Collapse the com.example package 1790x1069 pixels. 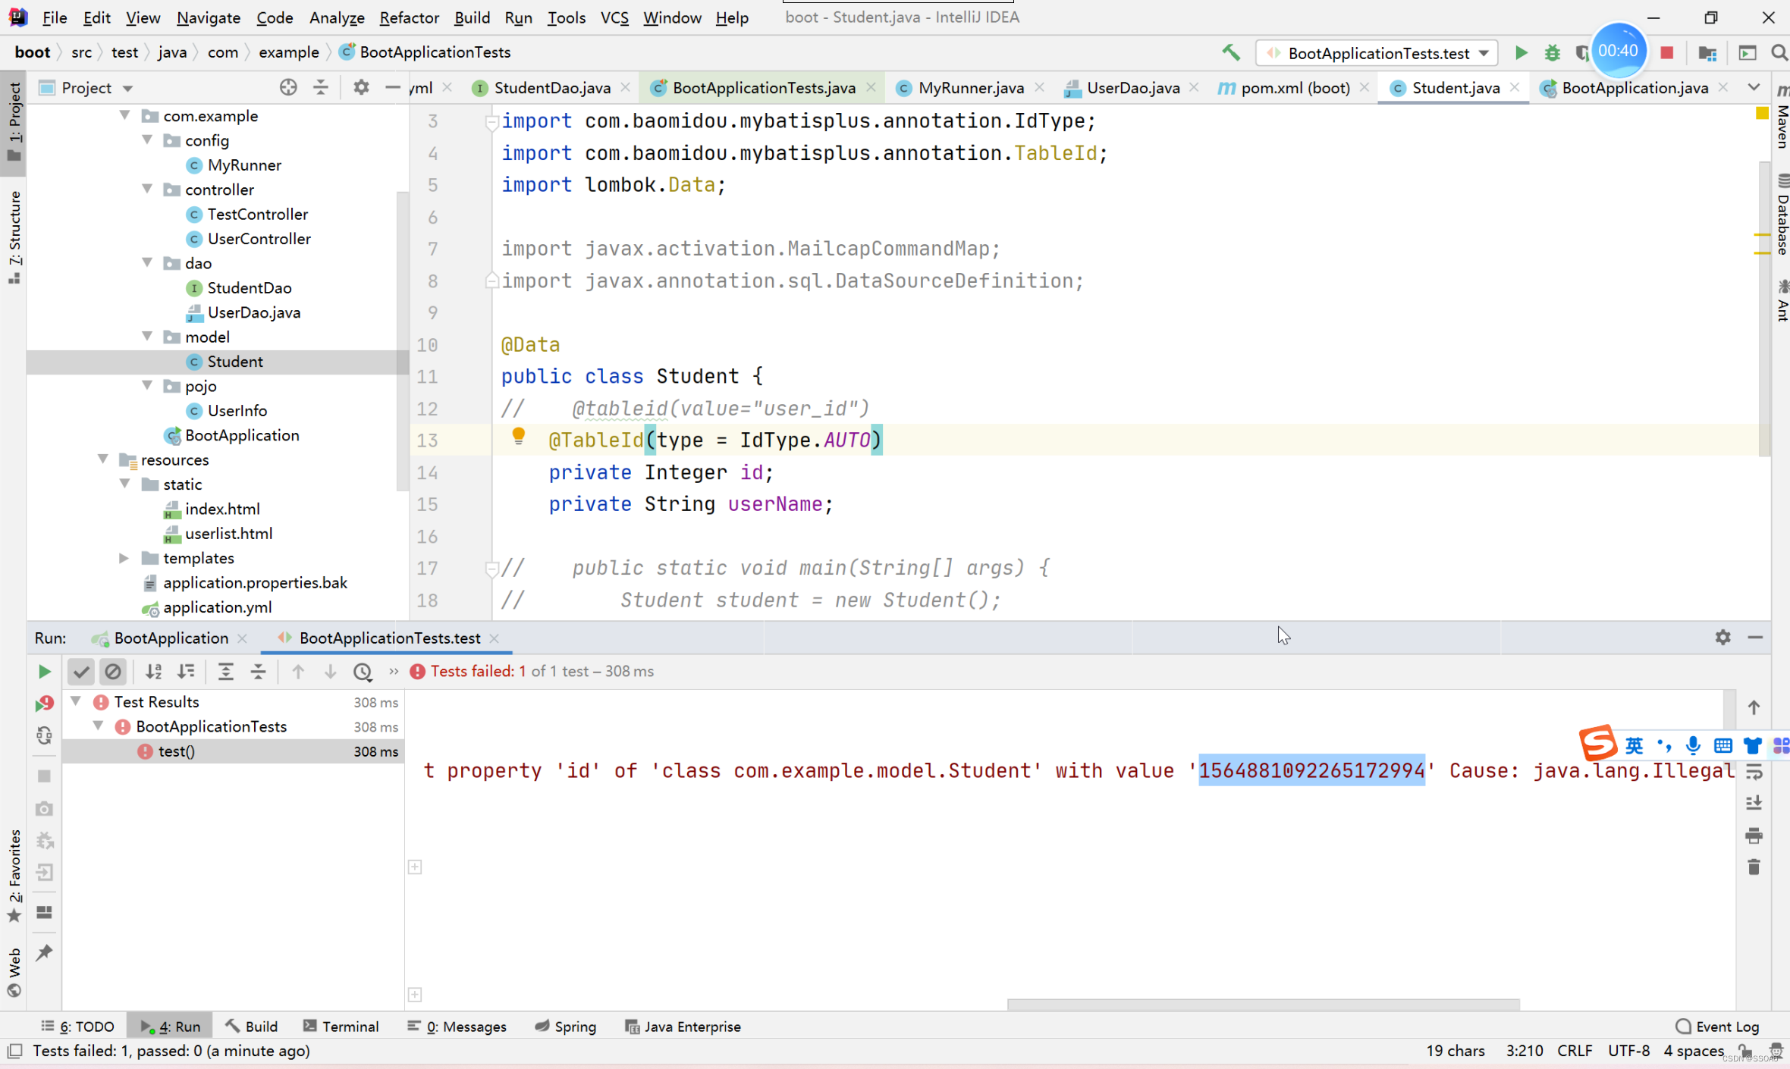pos(125,115)
